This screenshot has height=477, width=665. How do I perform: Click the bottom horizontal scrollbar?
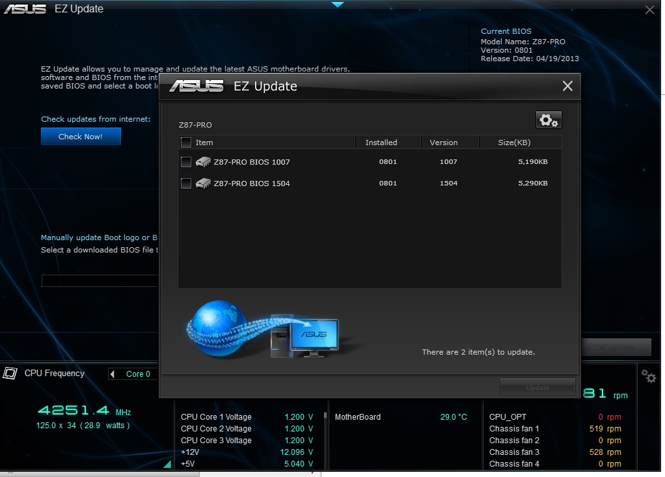click(x=100, y=474)
